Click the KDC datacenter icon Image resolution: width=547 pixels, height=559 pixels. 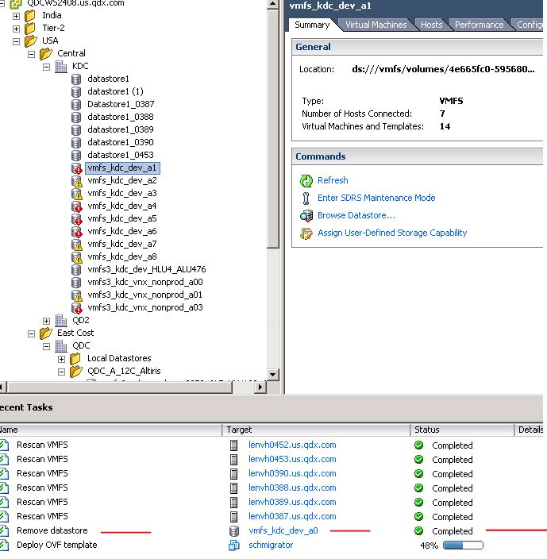coord(61,67)
